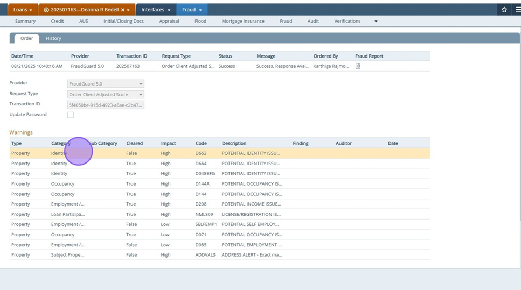The width and height of the screenshot is (521, 290).
Task: Open the Fraud Report document icon
Action: [x=358, y=66]
